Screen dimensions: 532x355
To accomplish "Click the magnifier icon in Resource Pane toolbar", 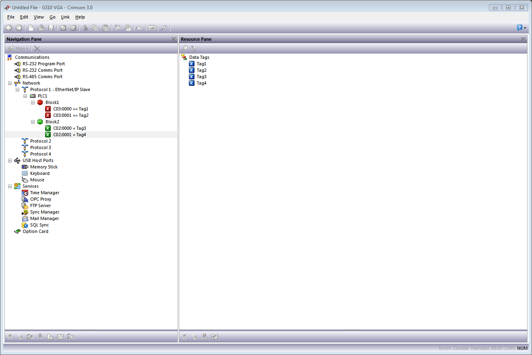I will (x=184, y=48).
